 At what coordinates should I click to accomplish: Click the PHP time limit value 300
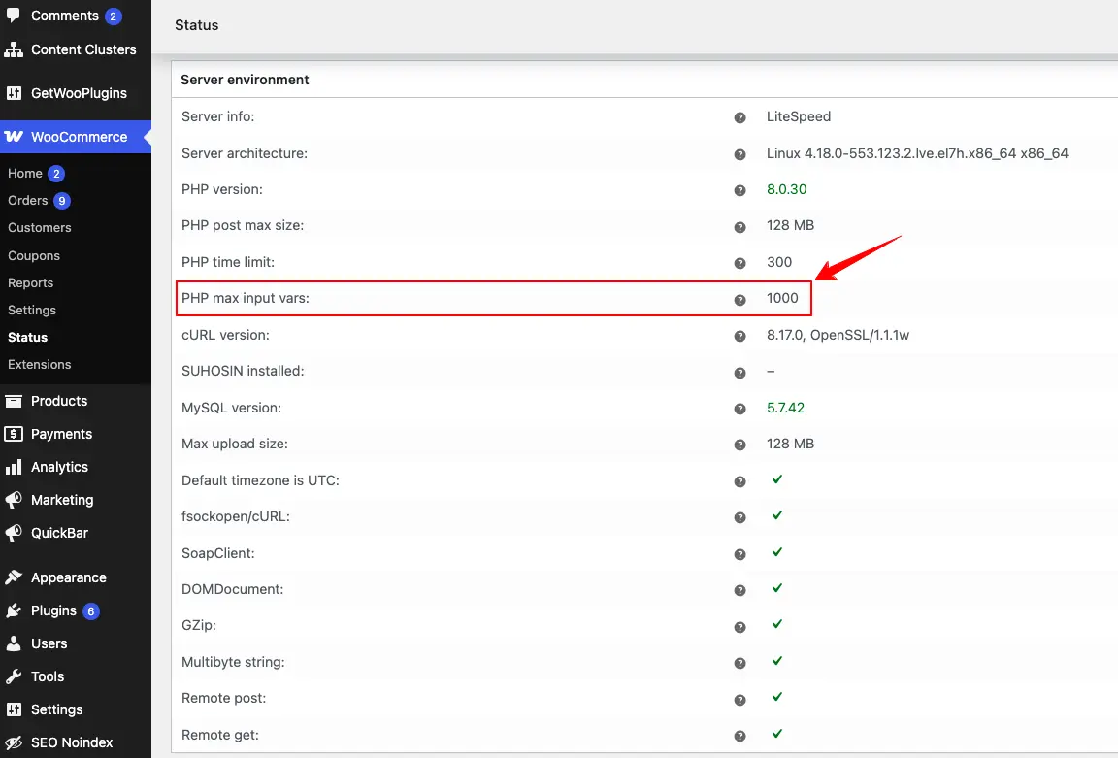pyautogui.click(x=779, y=262)
